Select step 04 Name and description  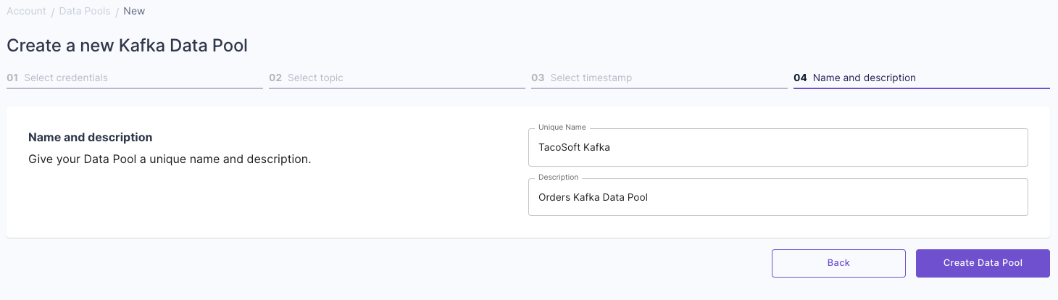tap(922, 78)
